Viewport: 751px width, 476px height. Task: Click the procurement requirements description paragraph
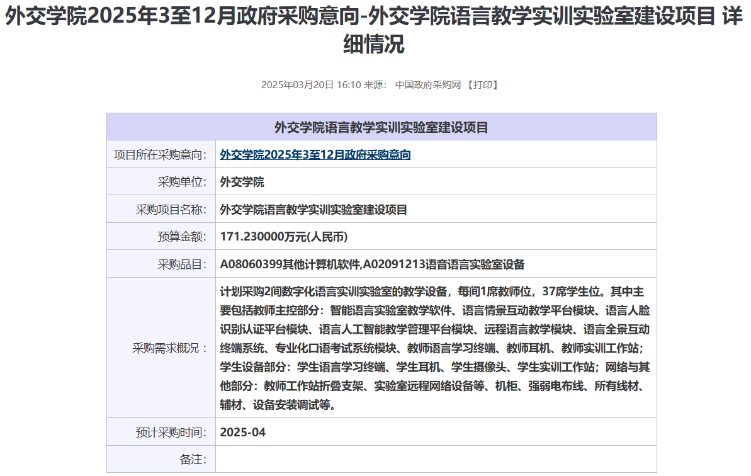pos(434,348)
